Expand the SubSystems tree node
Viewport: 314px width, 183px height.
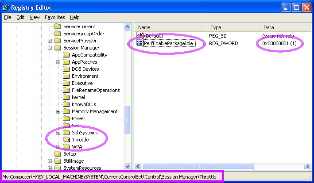[58, 133]
